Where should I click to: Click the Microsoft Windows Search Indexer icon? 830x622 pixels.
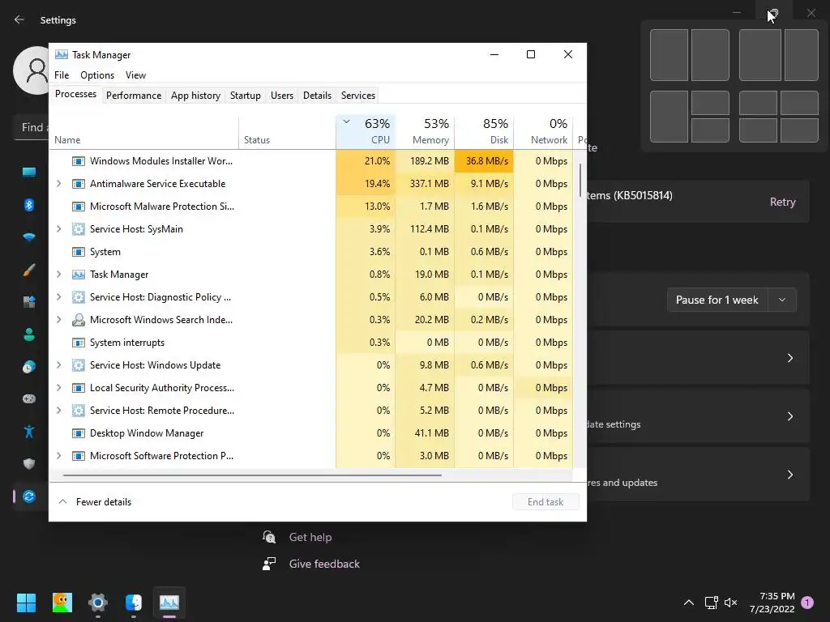79,319
